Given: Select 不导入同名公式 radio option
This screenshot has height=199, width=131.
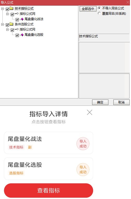Looking at the screenshot, I should (99, 8).
